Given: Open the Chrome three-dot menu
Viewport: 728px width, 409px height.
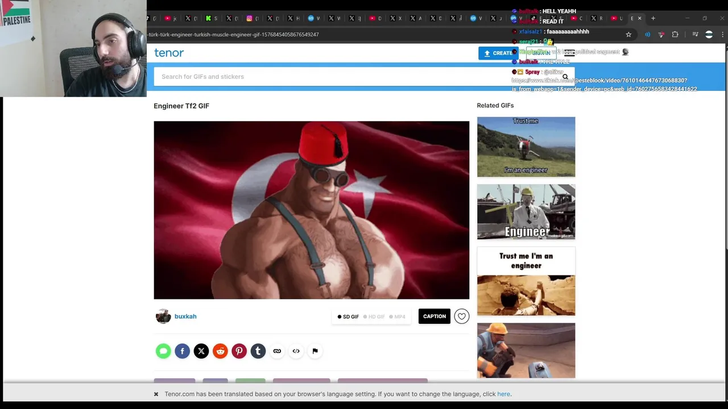Looking at the screenshot, I should pyautogui.click(x=722, y=35).
